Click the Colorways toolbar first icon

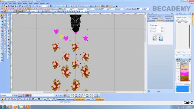(x=177, y=59)
